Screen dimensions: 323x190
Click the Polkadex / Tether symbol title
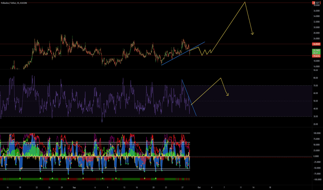tap(14, 3)
